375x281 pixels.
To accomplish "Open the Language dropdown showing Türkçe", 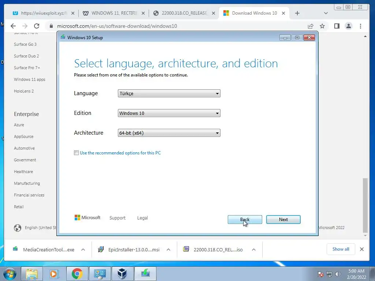I will point(169,93).
